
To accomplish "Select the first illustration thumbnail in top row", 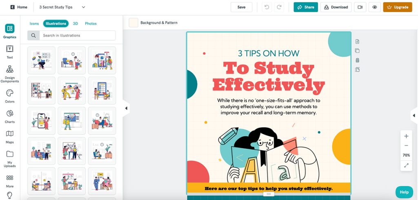I will point(41,60).
